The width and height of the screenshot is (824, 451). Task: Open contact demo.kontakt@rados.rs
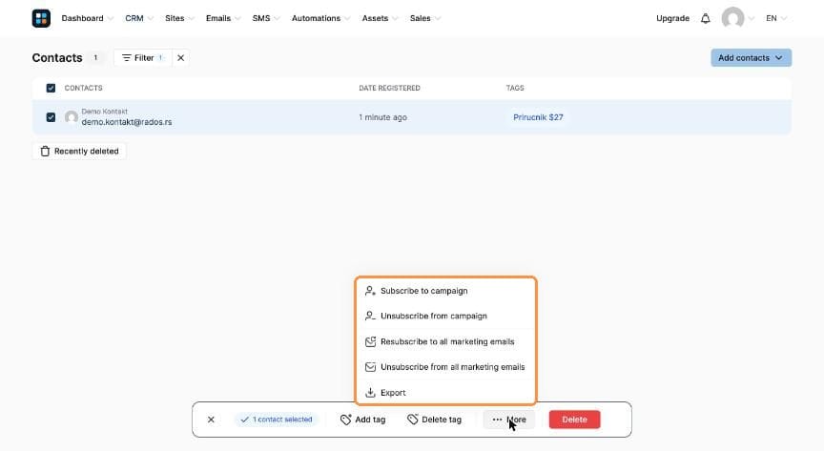[x=127, y=122]
